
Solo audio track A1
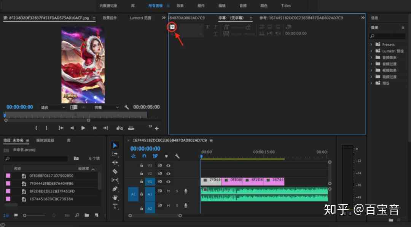point(177,191)
